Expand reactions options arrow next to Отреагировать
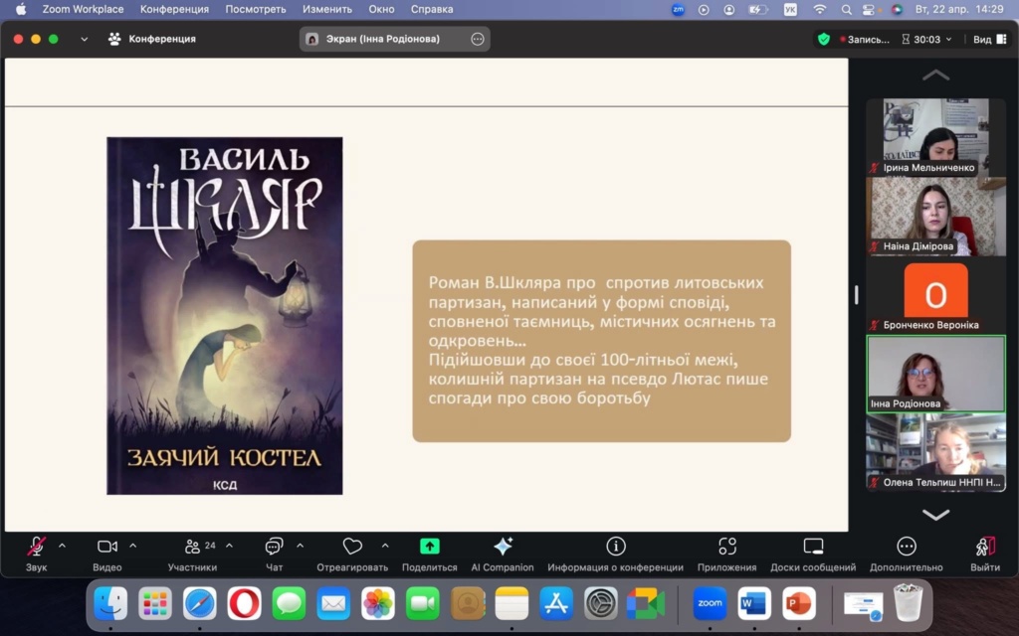 coord(385,547)
